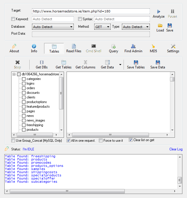The height and width of the screenshot is (198, 187).
Task: Click the Analyze play icon
Action: [x=159, y=12]
